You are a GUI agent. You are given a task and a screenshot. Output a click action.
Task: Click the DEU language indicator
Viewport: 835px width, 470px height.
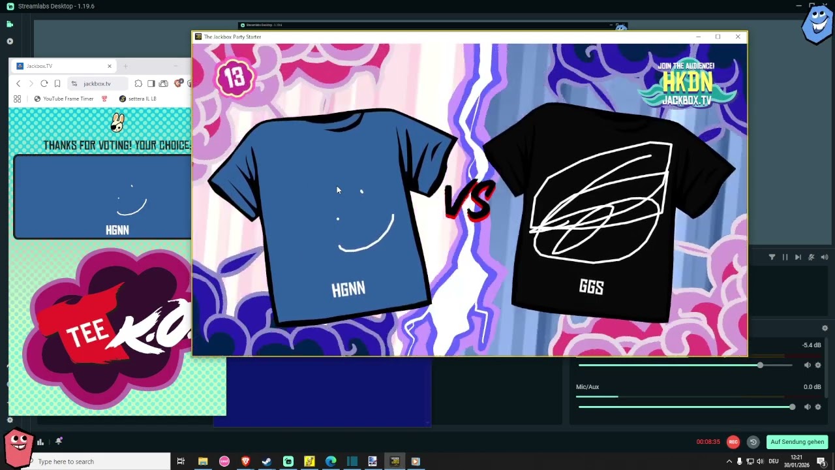click(774, 462)
